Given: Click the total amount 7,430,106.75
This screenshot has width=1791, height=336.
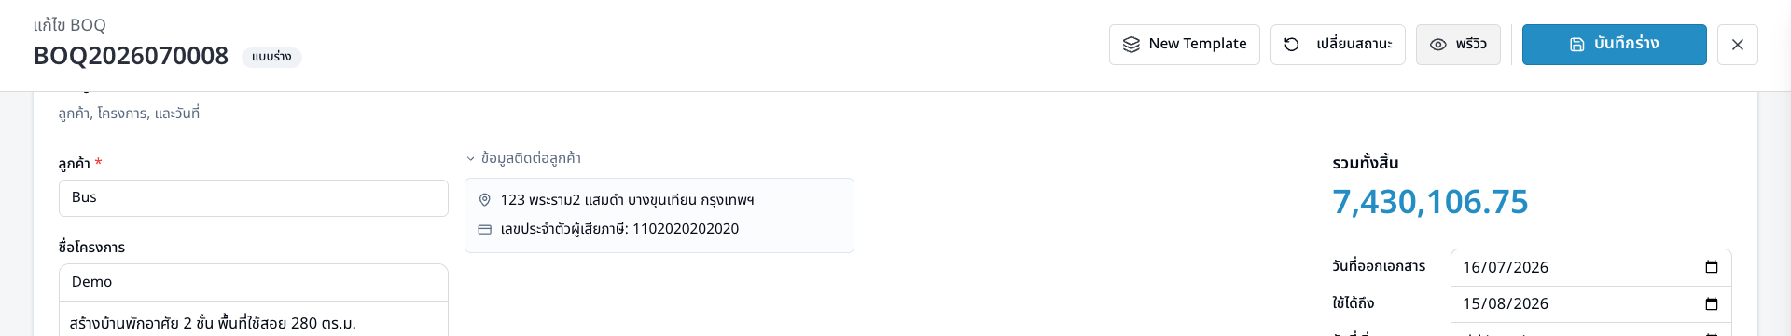Looking at the screenshot, I should [x=1430, y=202].
